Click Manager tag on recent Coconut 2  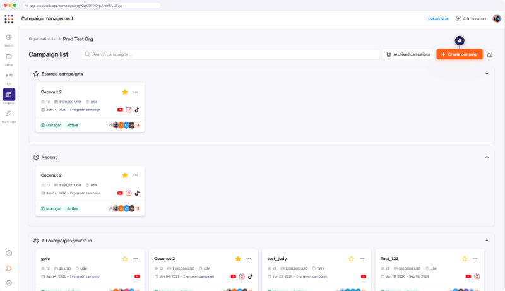coord(51,208)
